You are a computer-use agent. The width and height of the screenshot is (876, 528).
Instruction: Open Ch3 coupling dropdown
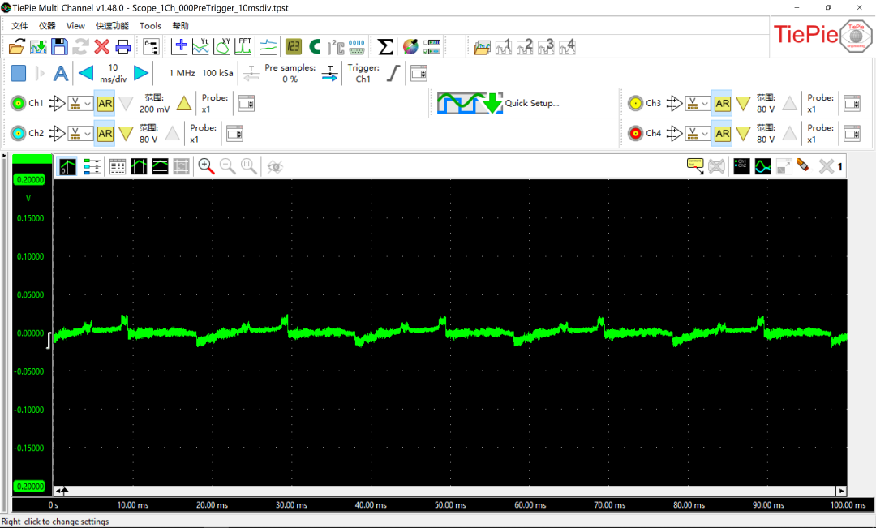[698, 103]
